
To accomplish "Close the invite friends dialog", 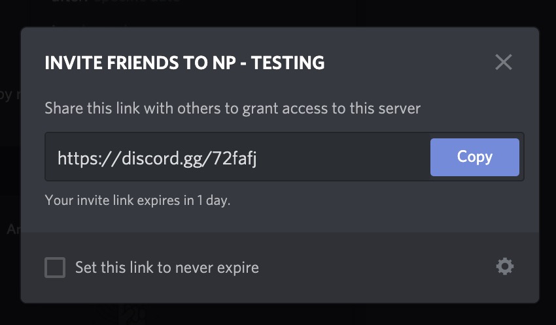I will (x=503, y=62).
